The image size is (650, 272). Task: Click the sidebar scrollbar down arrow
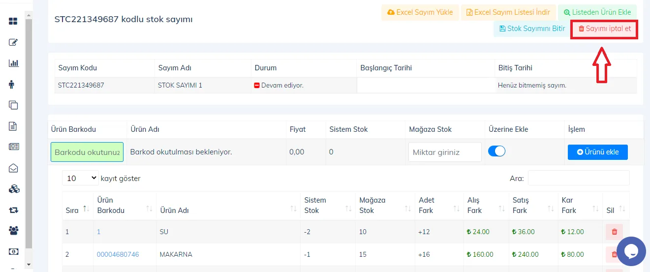tap(29, 265)
